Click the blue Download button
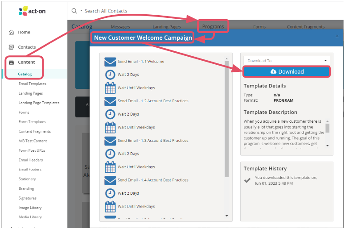The height and width of the screenshot is (229, 345). [x=287, y=71]
